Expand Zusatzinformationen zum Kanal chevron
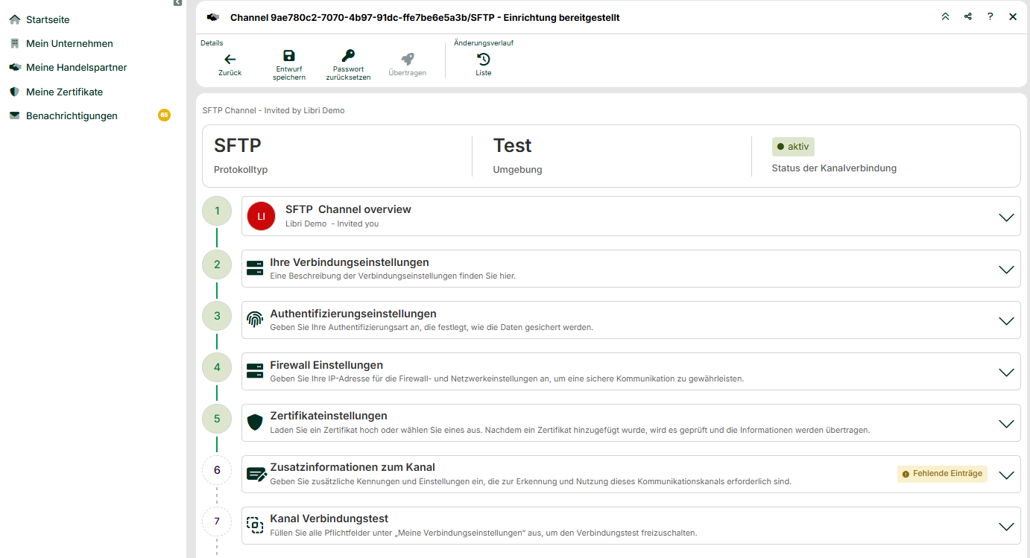The height and width of the screenshot is (558, 1030). click(1006, 475)
